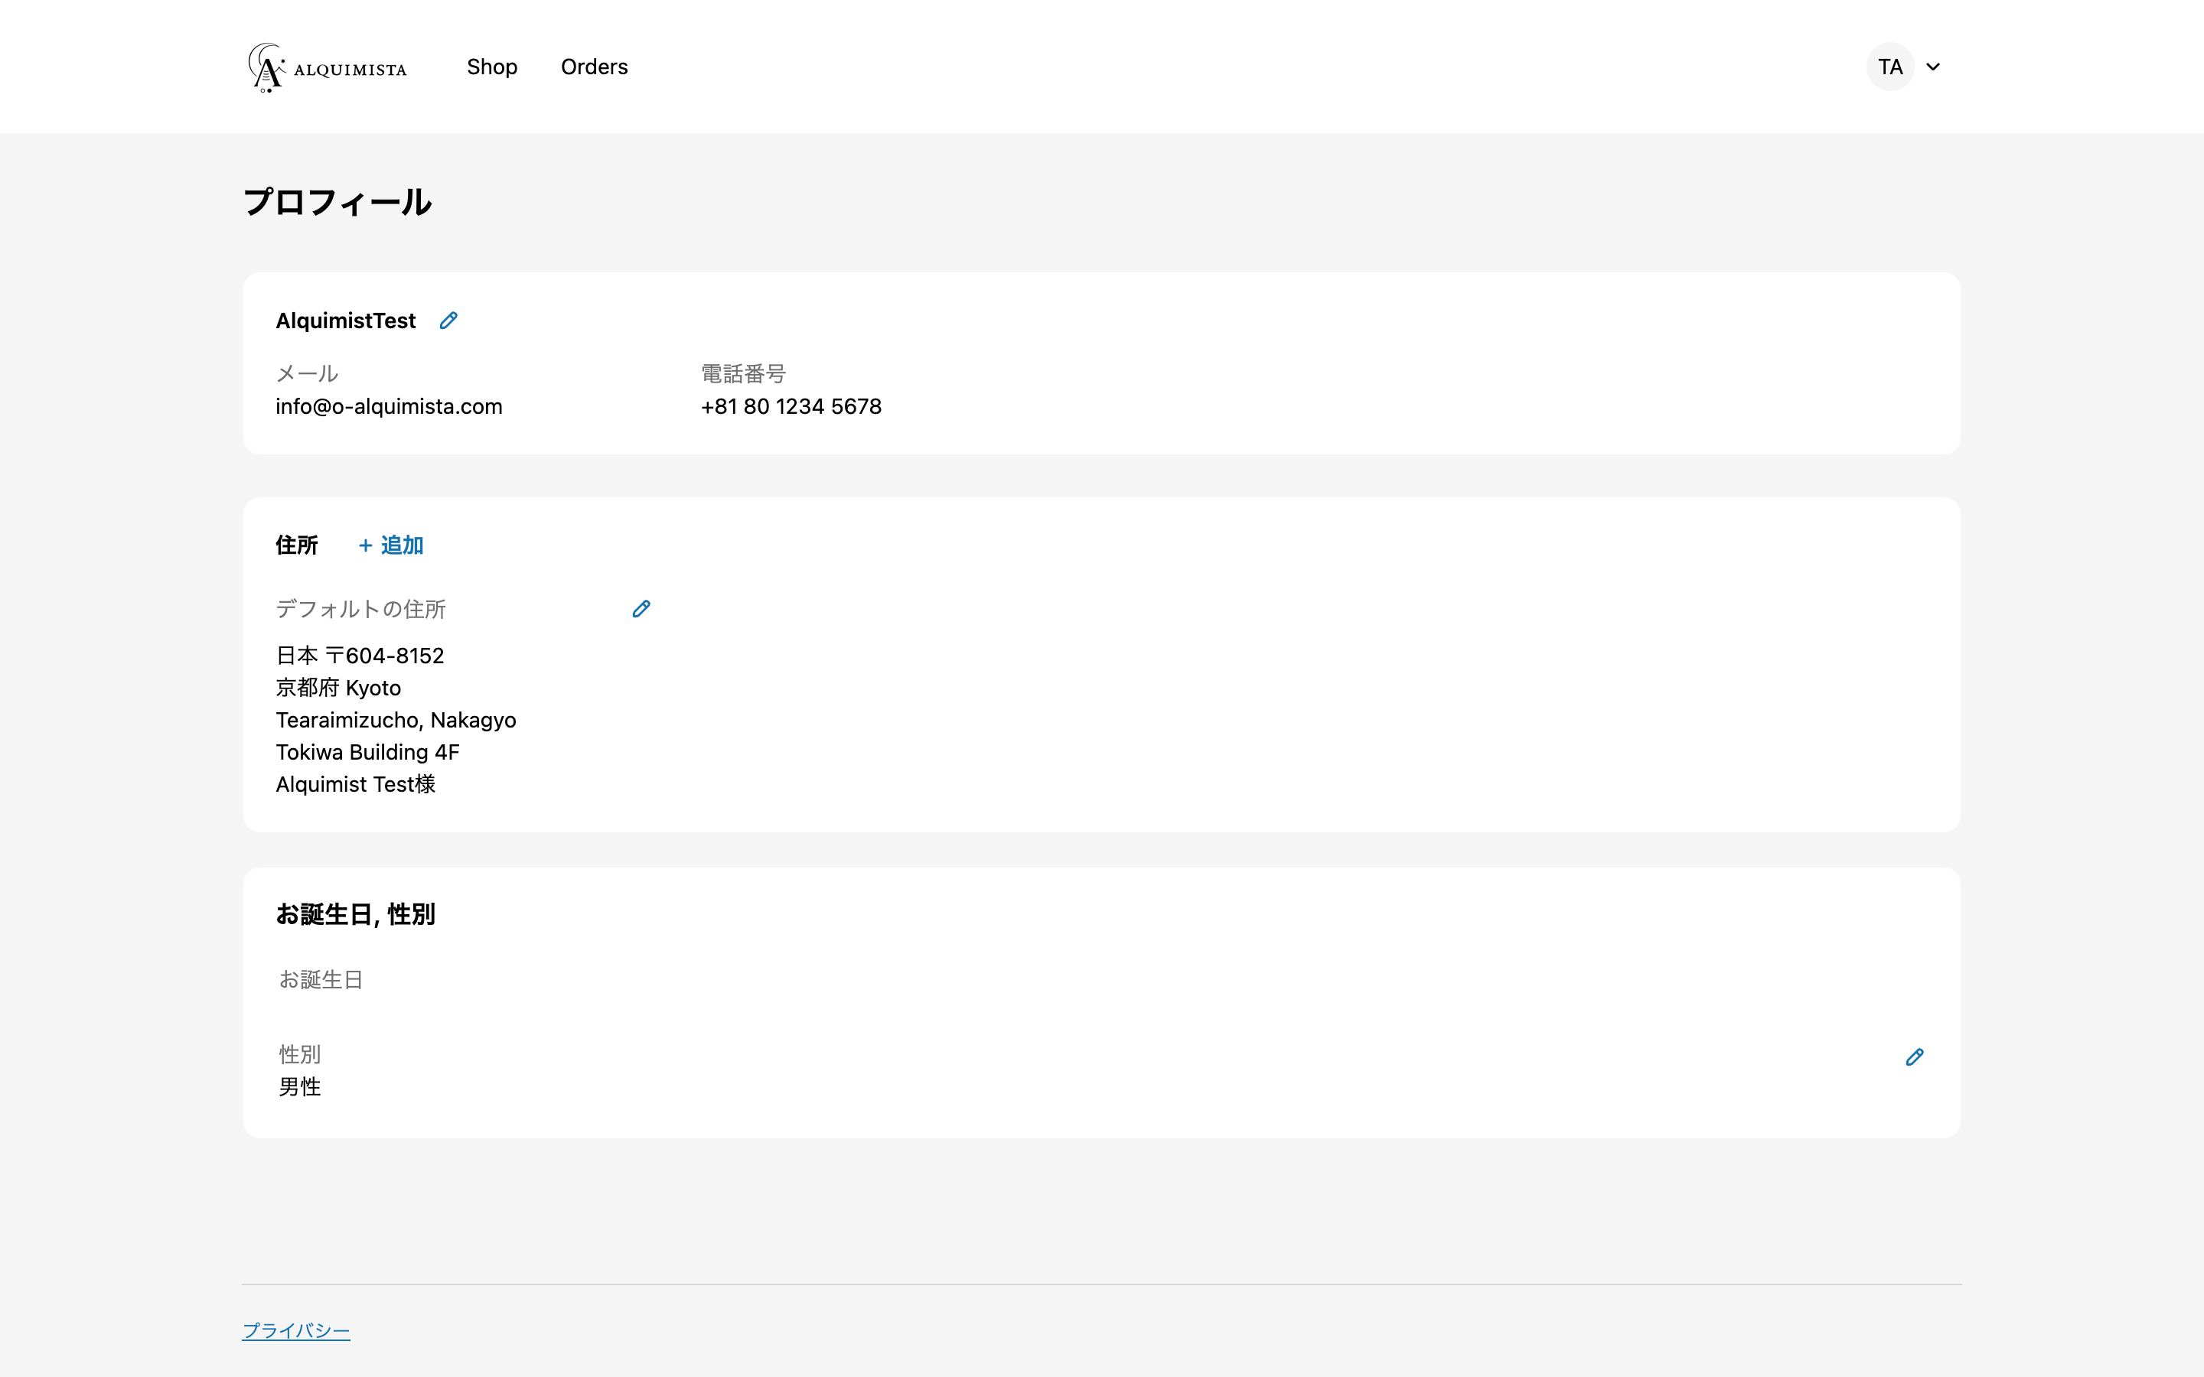The width and height of the screenshot is (2204, 1377).
Task: Go to the Orders page
Action: tap(594, 67)
